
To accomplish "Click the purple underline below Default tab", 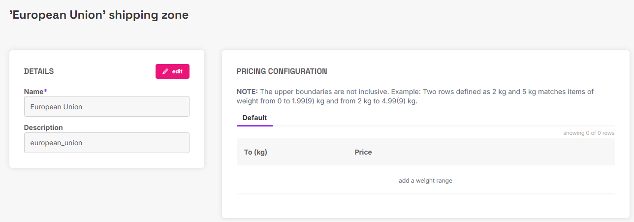I will coord(254,126).
